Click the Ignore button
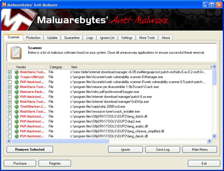224x171 pixels. coord(125,150)
